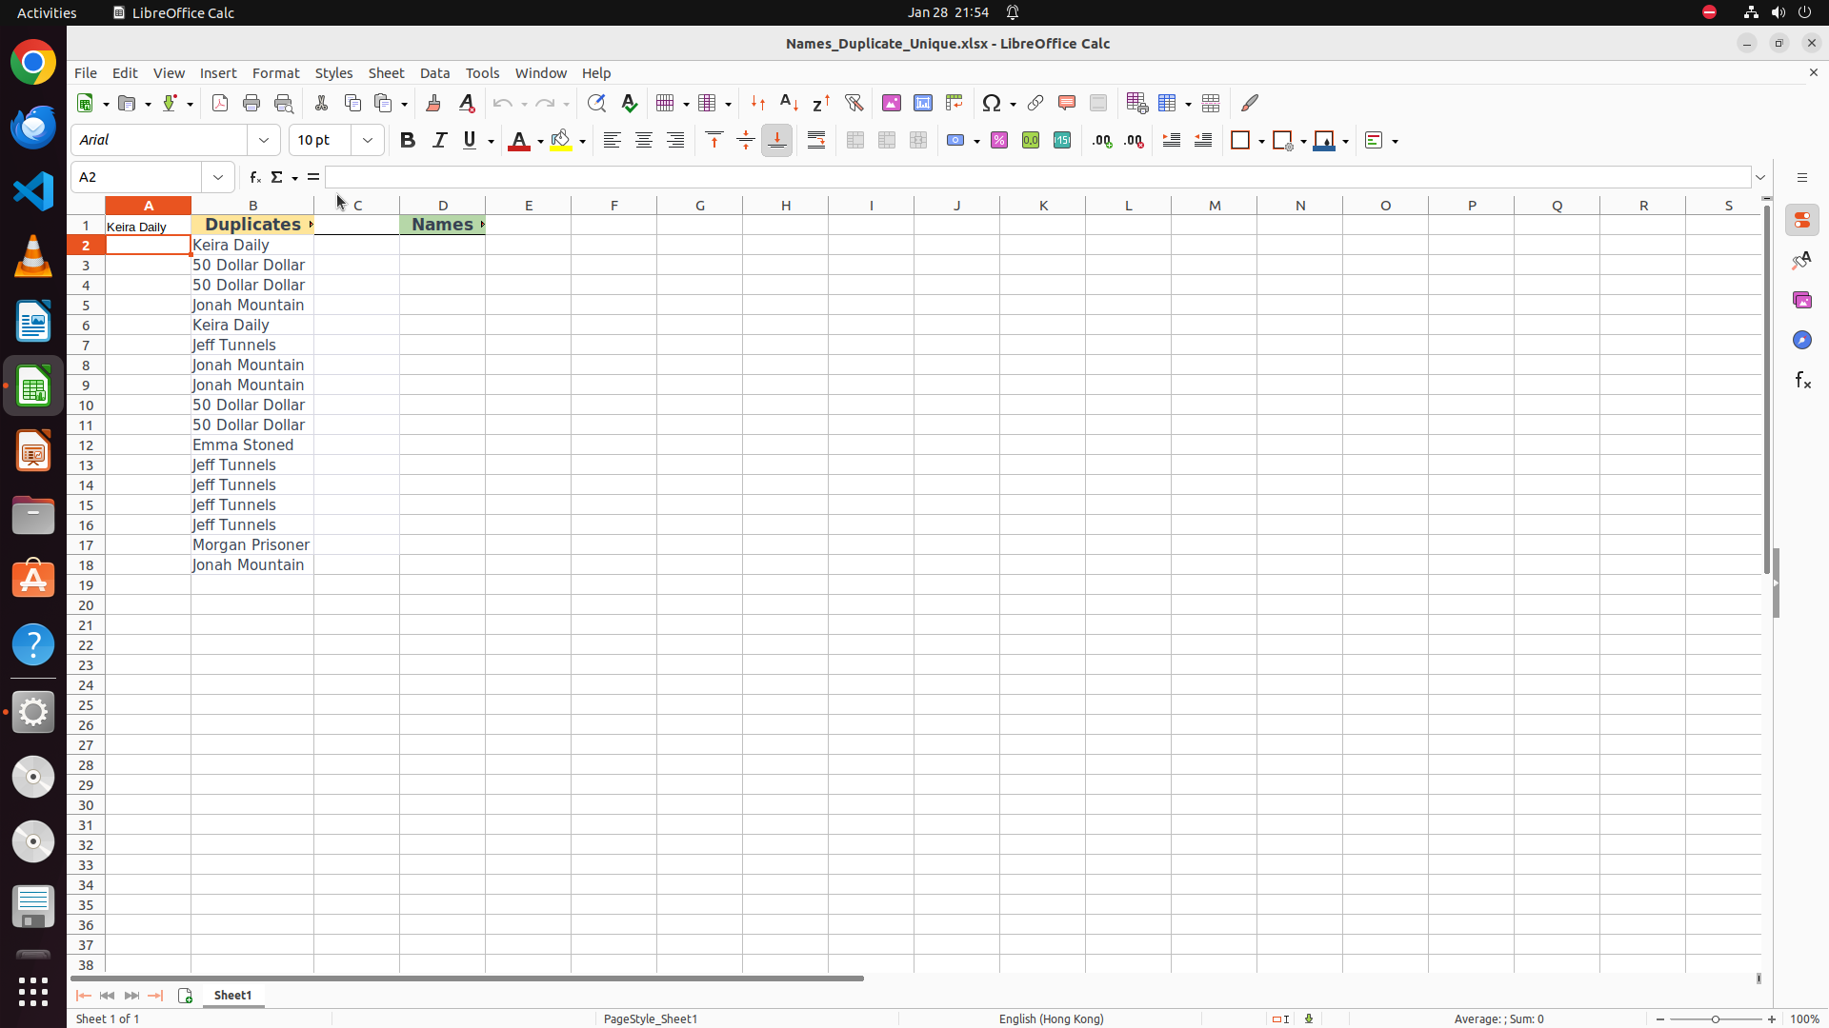Insert an image

tap(892, 103)
